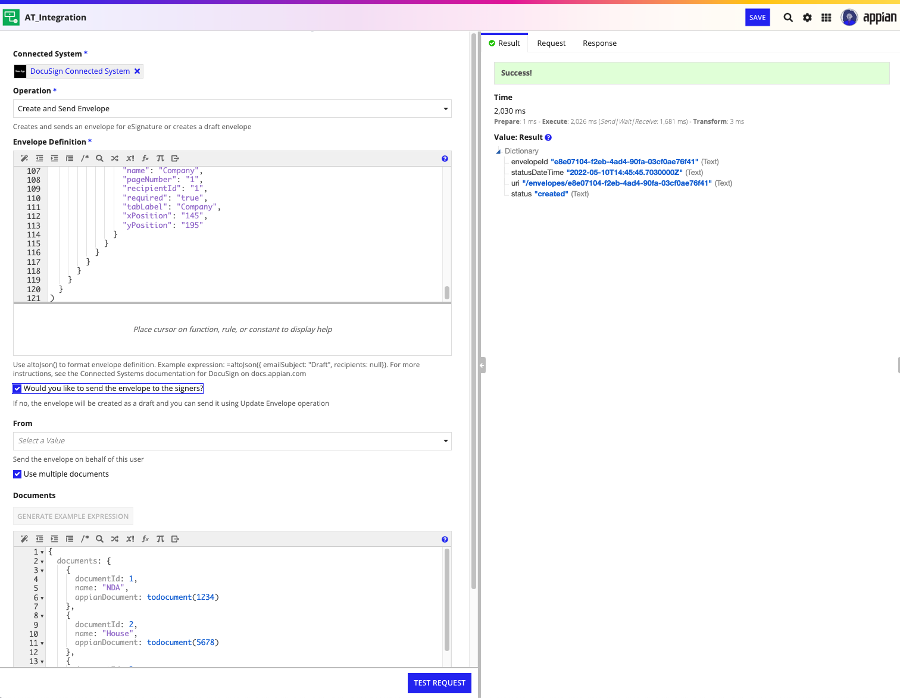
Task: Open the fx function picker in Envelope Definition toolbar
Action: [x=145, y=158]
